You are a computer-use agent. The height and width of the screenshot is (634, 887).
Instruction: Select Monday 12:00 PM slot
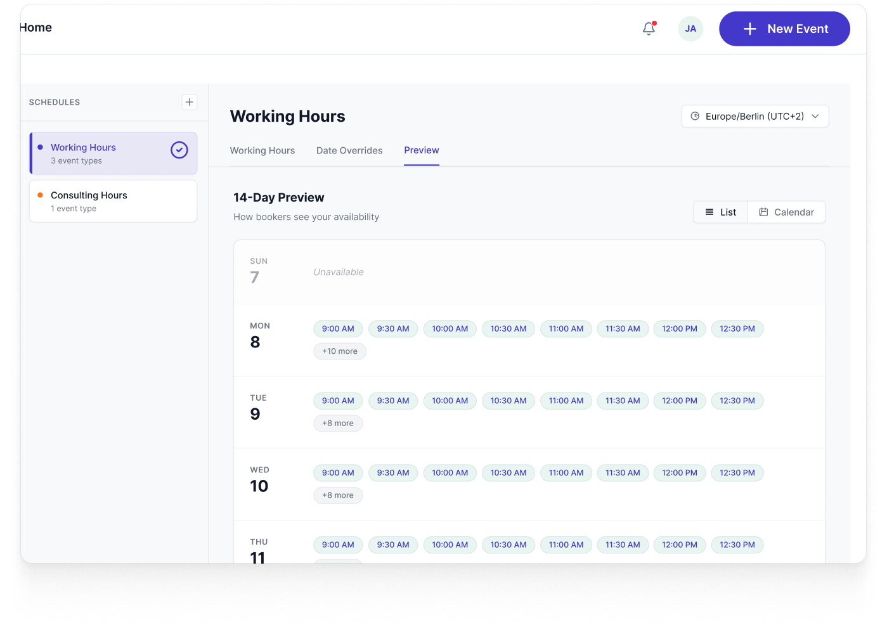click(x=680, y=329)
